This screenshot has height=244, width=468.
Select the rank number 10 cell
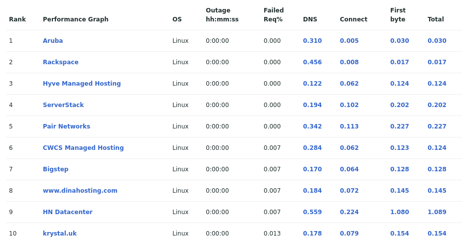12,233
